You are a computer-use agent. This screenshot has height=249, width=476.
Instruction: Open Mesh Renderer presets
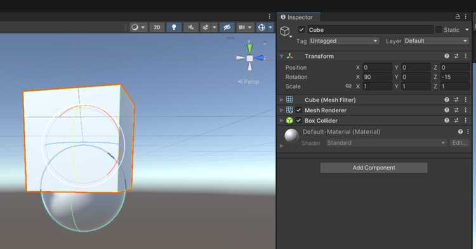tap(456, 110)
